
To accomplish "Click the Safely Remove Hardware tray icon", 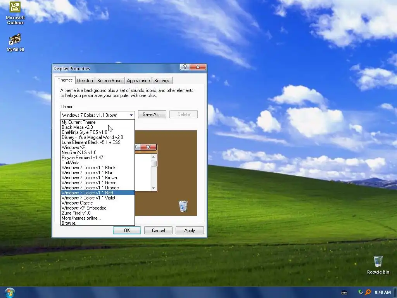I will point(360,292).
